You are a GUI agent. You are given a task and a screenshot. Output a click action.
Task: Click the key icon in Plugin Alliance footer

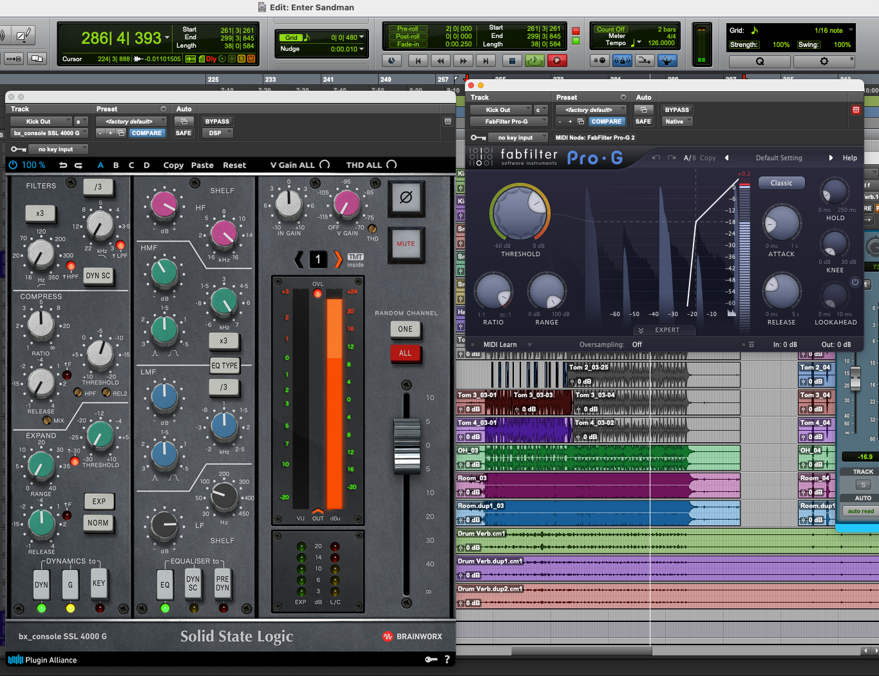(431, 659)
